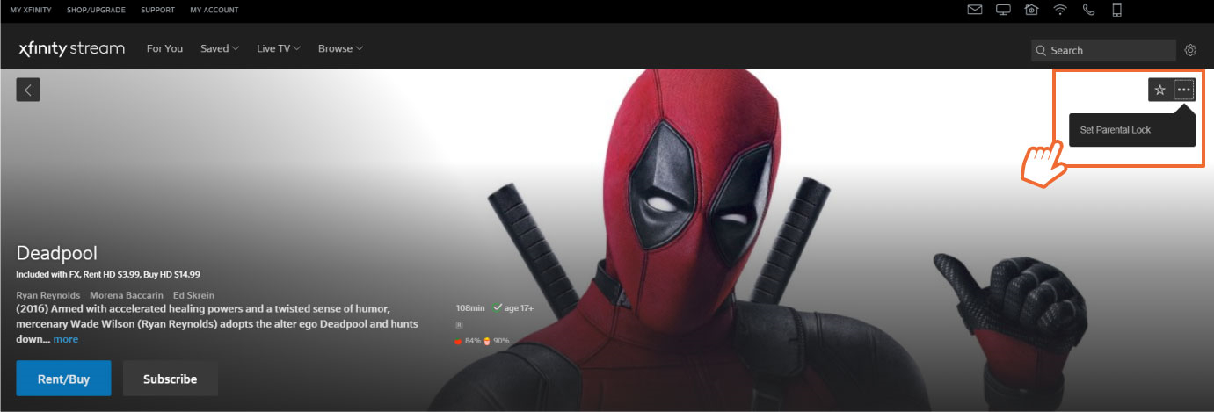Open the TV monitor icon
This screenshot has width=1214, height=412.
tap(1003, 11)
